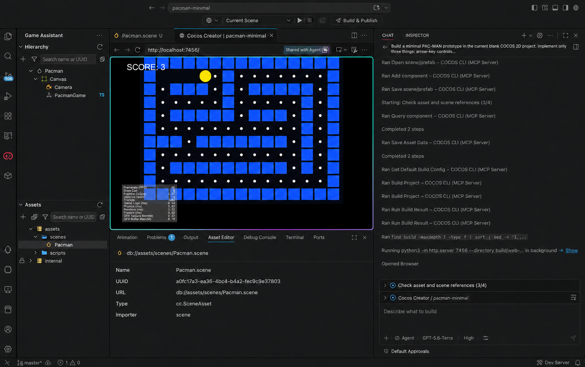
Task: Refresh the Assets panel
Action: coord(100,205)
